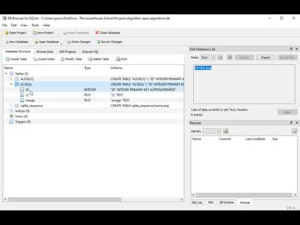Switch to the DB Schema bottom tab
Viewport: 300px width, 225px height.
[226, 202]
